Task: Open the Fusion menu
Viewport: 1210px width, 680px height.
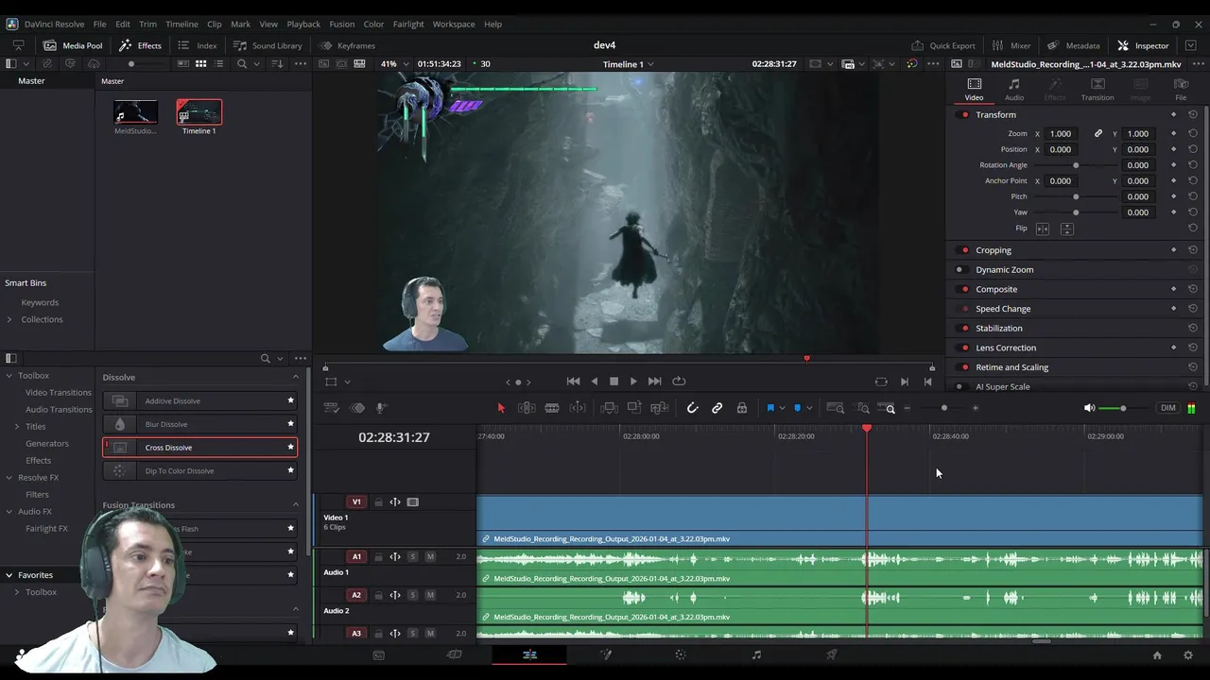Action: point(341,24)
